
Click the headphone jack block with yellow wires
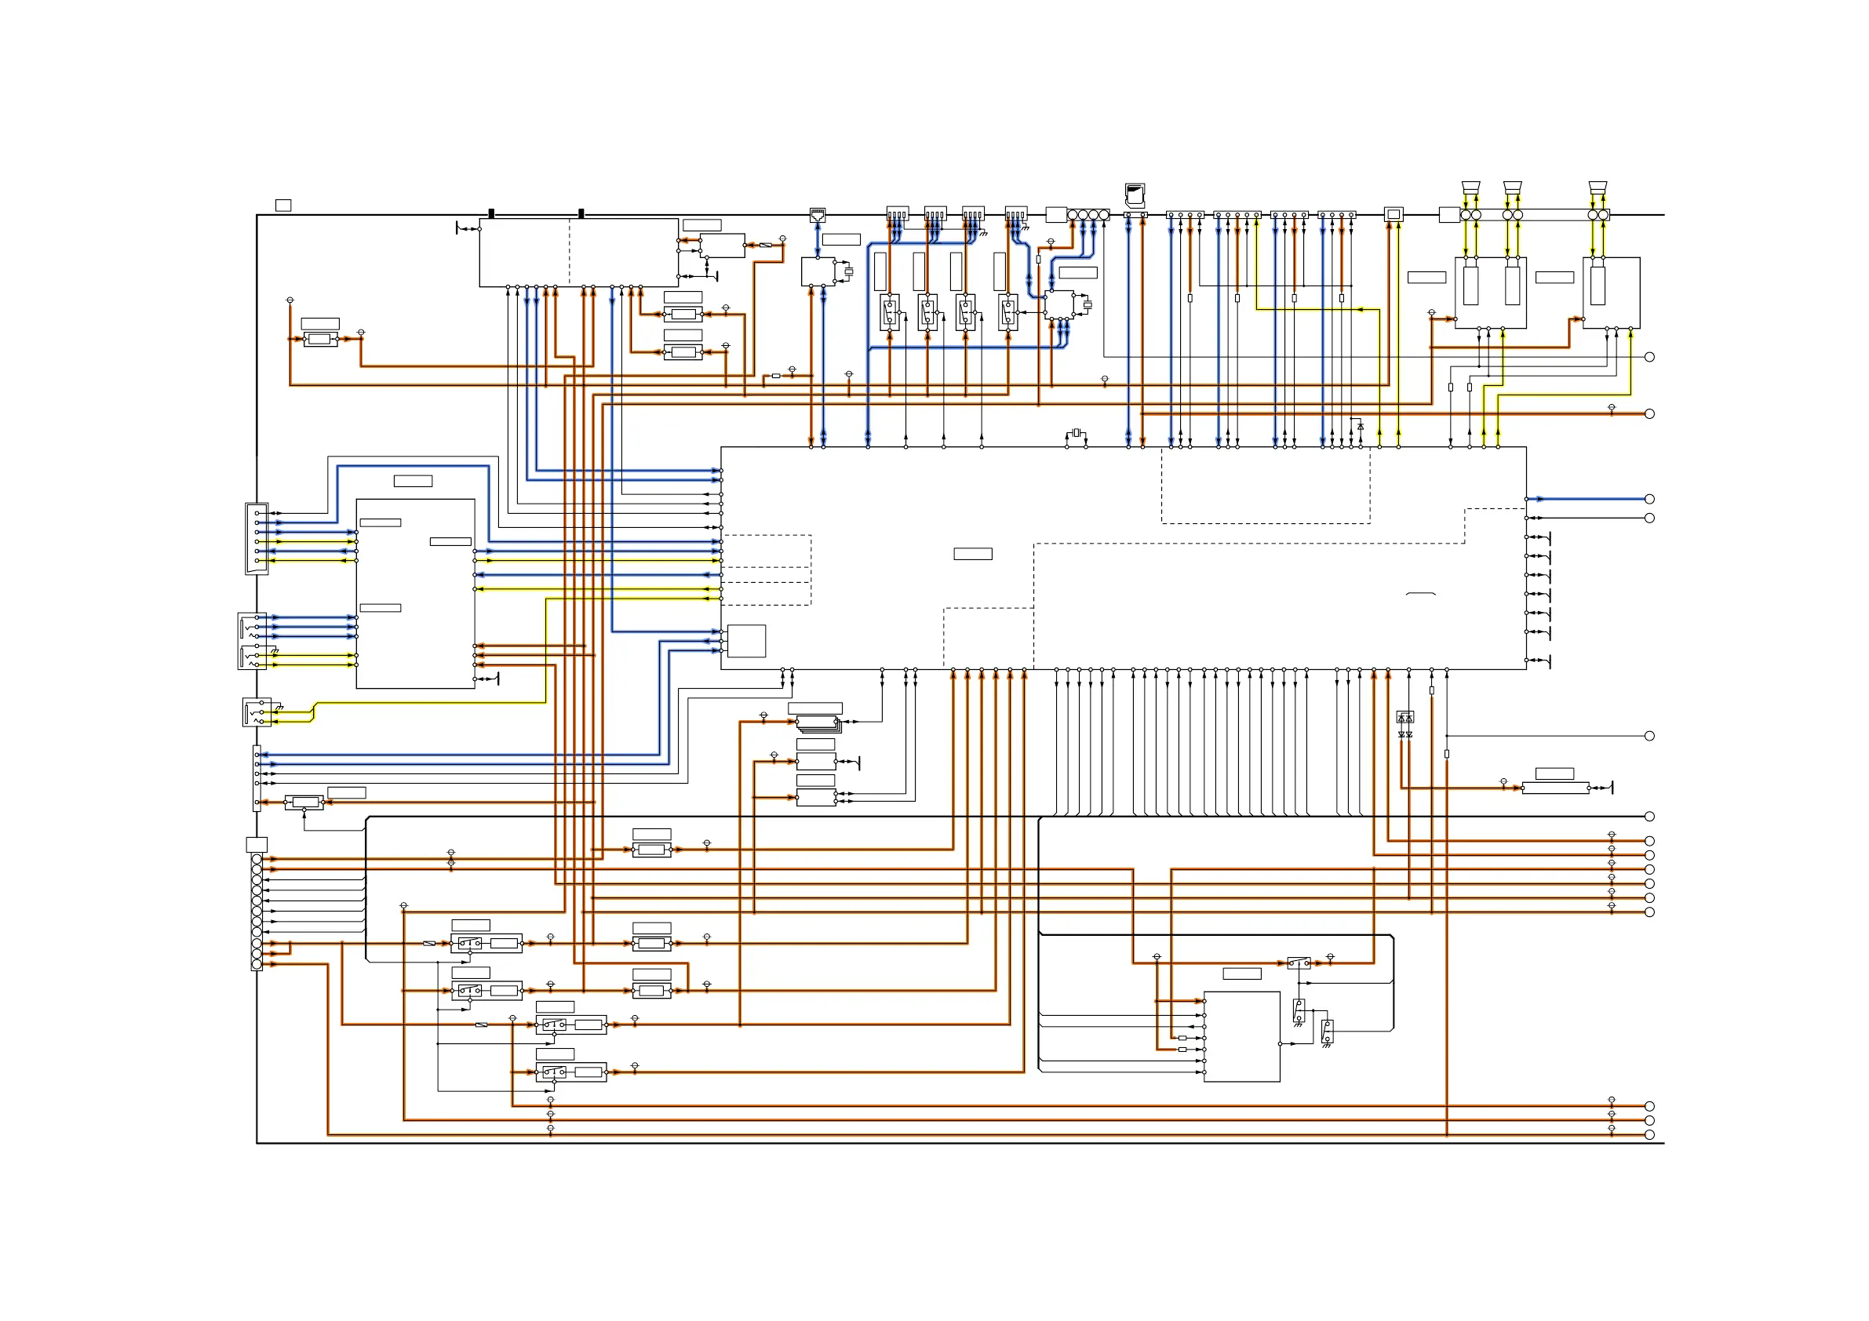click(257, 712)
